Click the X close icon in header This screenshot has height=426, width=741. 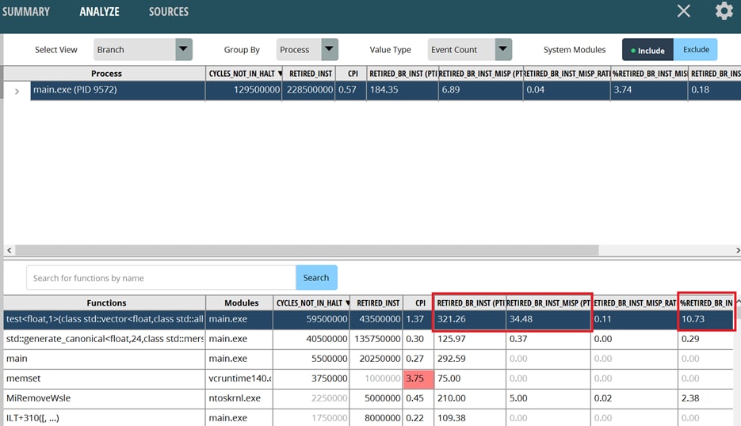(683, 11)
